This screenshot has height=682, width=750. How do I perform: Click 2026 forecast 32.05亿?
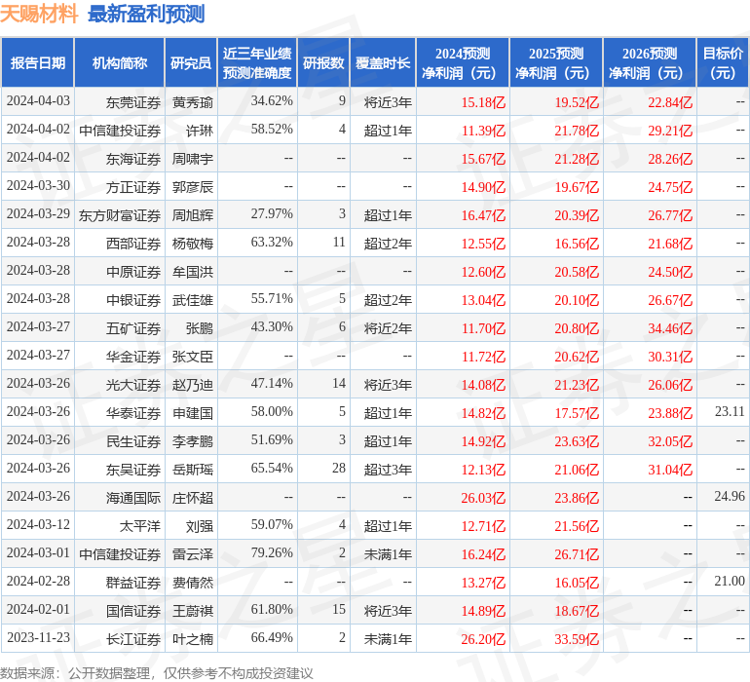pyautogui.click(x=670, y=441)
